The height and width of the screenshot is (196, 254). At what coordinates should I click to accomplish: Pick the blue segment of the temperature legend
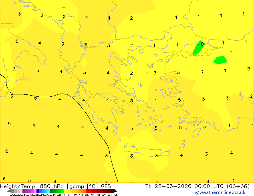[x=39, y=191]
